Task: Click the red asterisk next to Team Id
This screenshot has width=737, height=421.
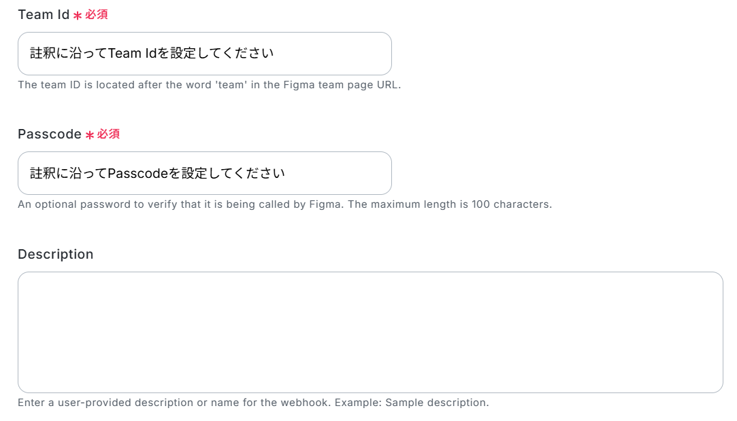Action: pos(78,16)
